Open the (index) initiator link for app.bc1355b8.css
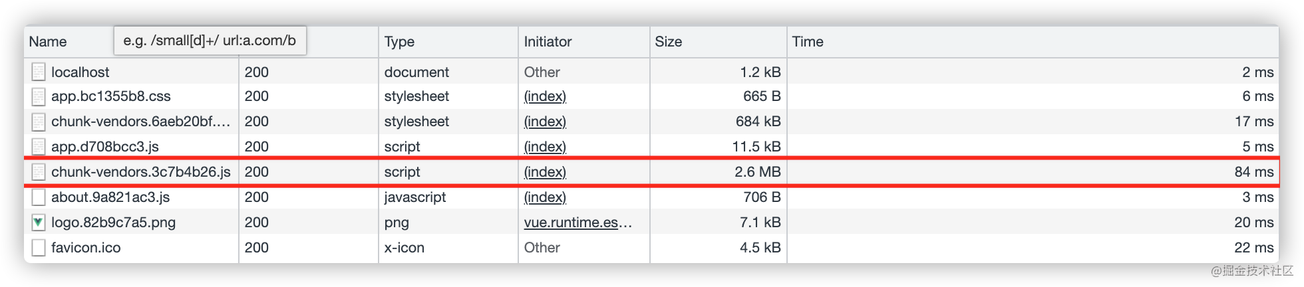 pos(545,96)
